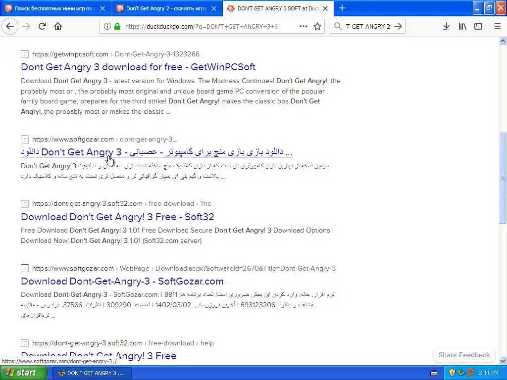Open Download Dont-Get-Angry-3 - SoftGozar.com link
Image resolution: width=507 pixels, height=380 pixels.
[122, 281]
